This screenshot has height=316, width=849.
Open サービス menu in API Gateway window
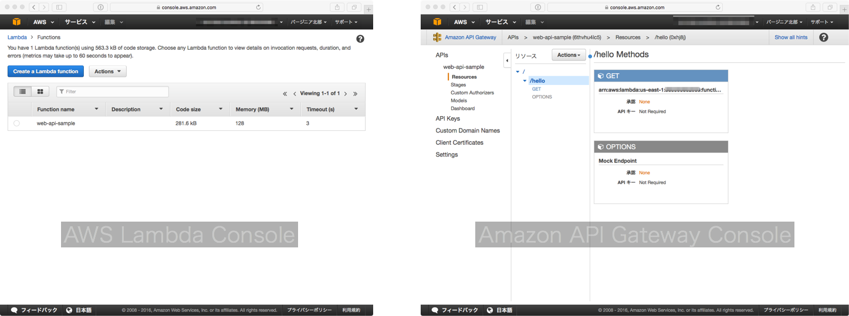point(500,22)
